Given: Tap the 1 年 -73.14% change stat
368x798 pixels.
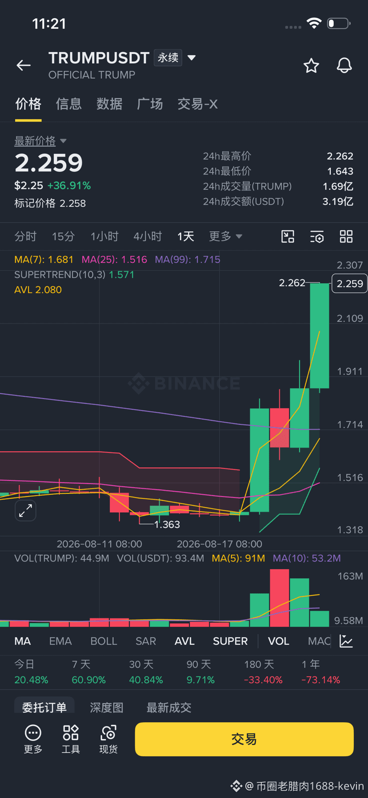Looking at the screenshot, I should tap(320, 672).
